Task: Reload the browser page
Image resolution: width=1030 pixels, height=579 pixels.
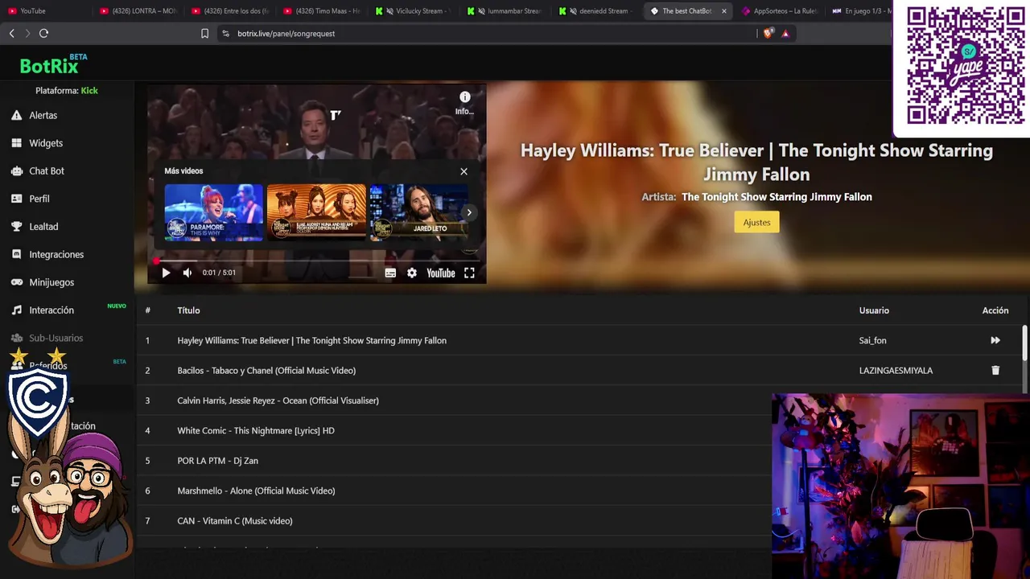Action: 43,33
